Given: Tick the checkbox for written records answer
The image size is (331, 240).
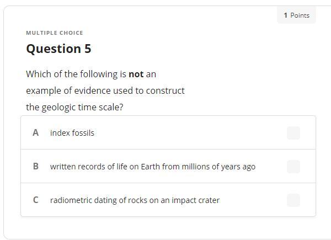Looking at the screenshot, I should (293, 167).
